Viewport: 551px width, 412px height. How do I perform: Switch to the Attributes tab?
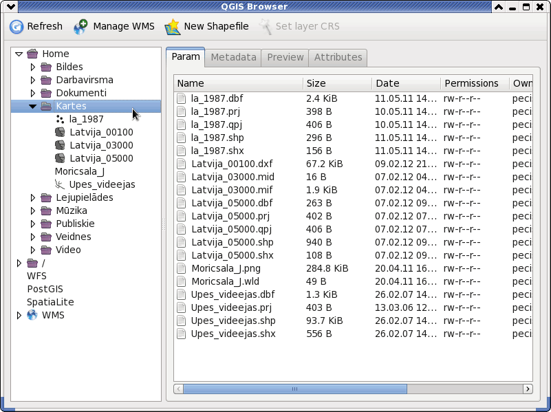(x=338, y=57)
